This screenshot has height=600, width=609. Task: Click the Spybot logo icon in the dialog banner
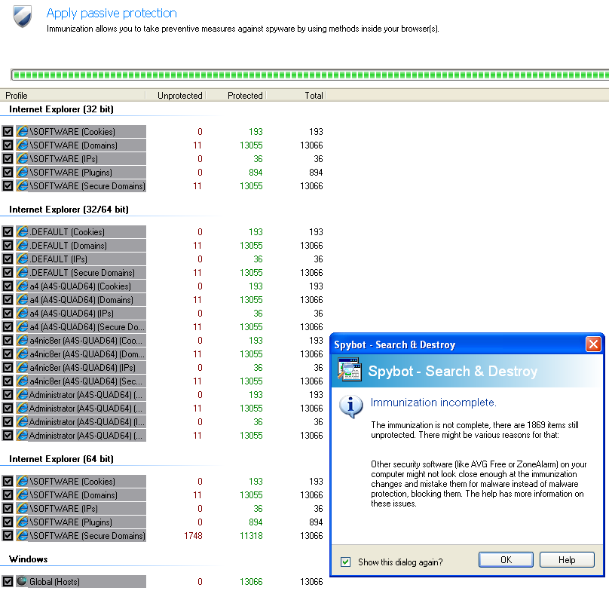point(350,369)
